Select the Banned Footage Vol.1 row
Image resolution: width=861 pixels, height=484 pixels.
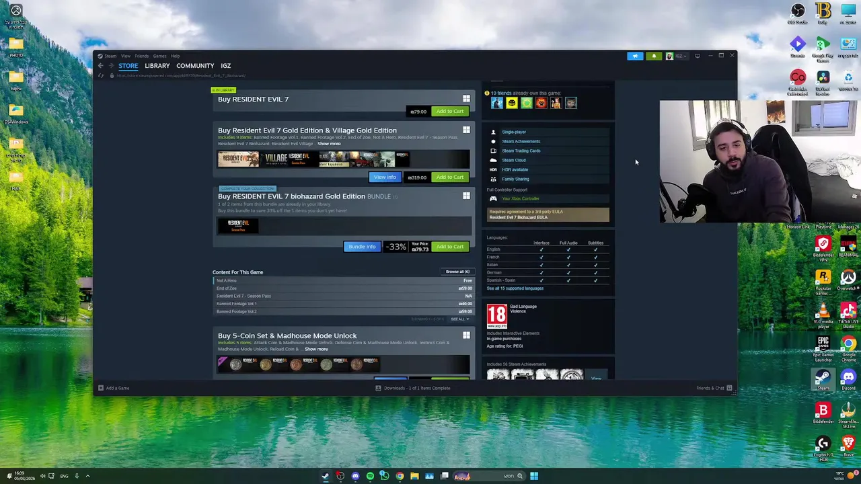(x=343, y=304)
